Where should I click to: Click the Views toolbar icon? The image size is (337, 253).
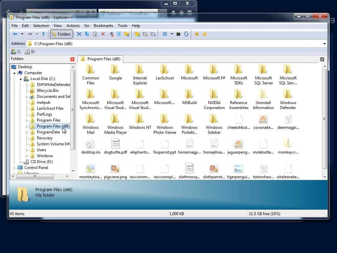point(165,34)
